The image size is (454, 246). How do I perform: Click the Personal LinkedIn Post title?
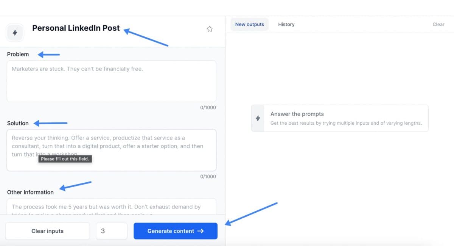[76, 28]
